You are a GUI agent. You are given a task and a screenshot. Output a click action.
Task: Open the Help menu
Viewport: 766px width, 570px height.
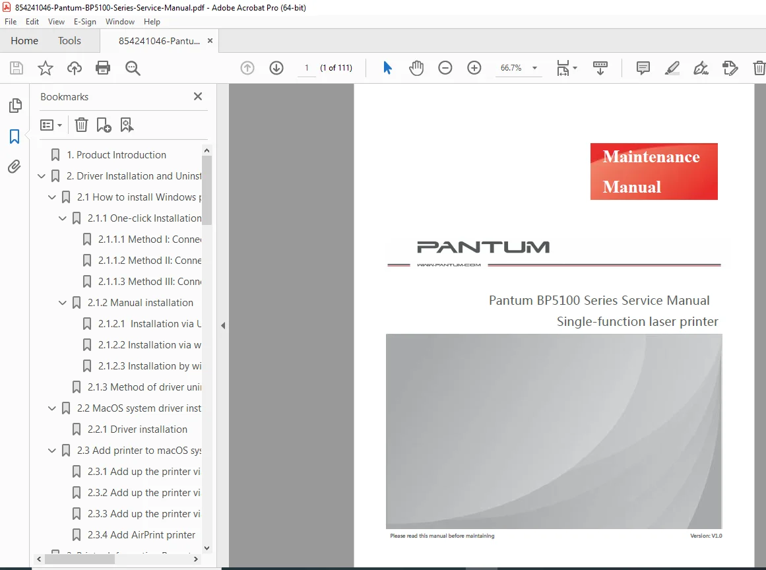tap(152, 22)
